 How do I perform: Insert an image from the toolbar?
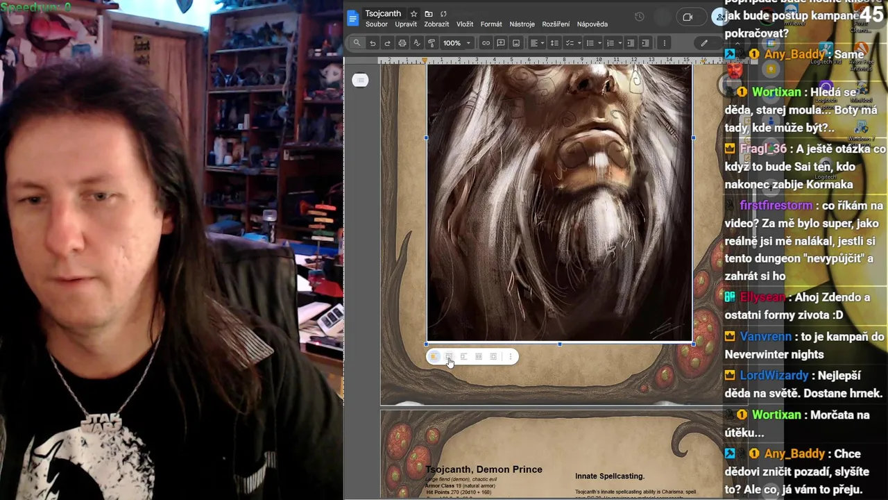click(516, 43)
